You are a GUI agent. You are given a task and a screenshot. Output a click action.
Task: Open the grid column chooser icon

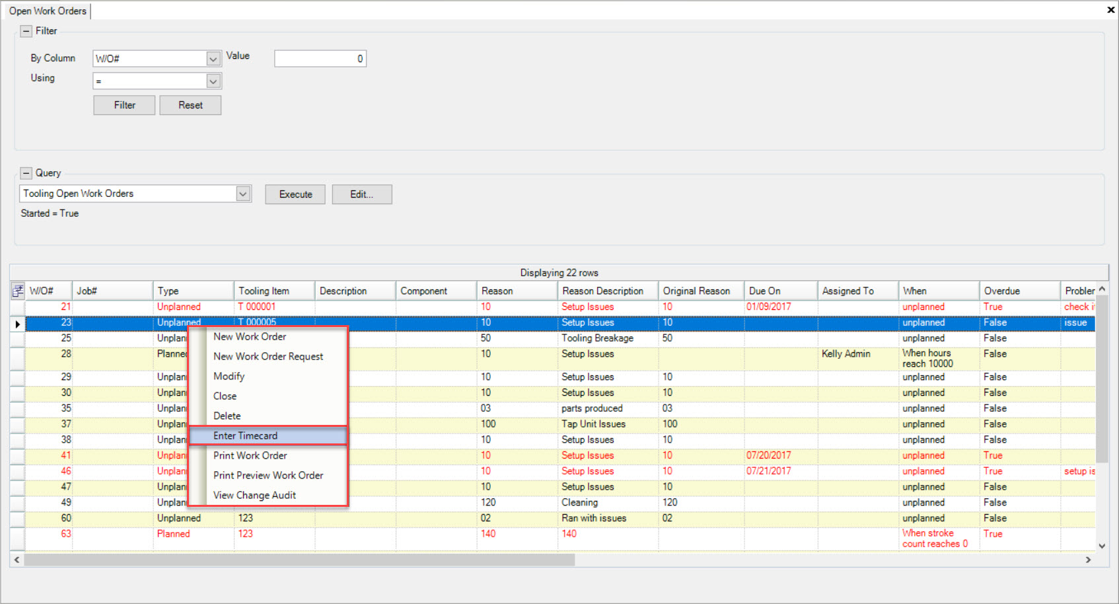[18, 291]
